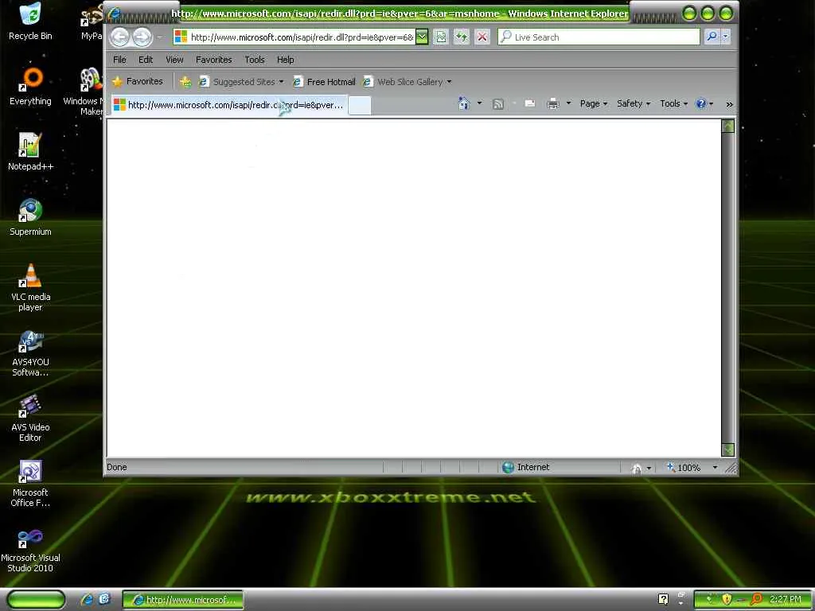The image size is (815, 611).
Task: Click the Home icon in command bar
Action: pos(464,103)
